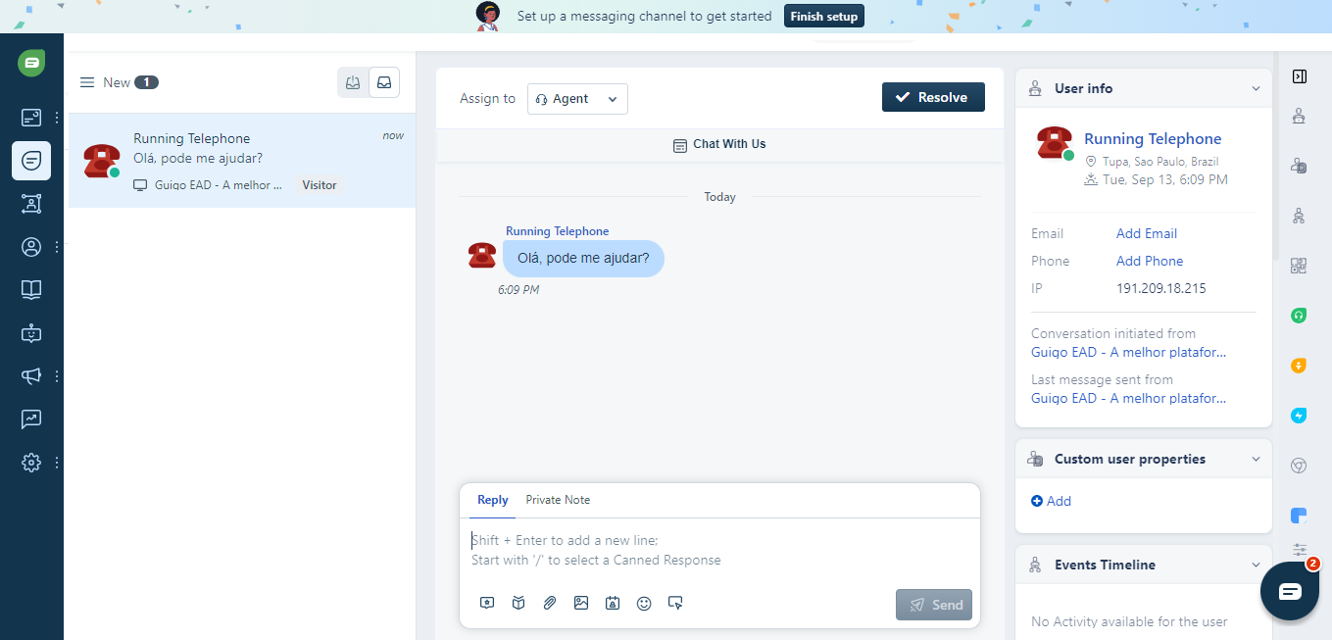Viewport: 1332px width, 640px height.
Task: Click the Send button
Action: 934,605
